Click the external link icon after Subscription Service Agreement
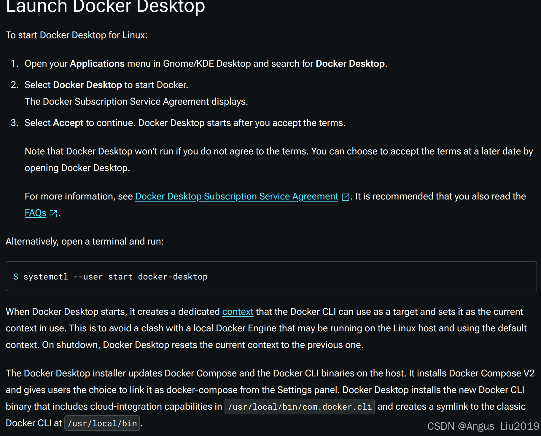This screenshot has width=541, height=436. tap(345, 197)
